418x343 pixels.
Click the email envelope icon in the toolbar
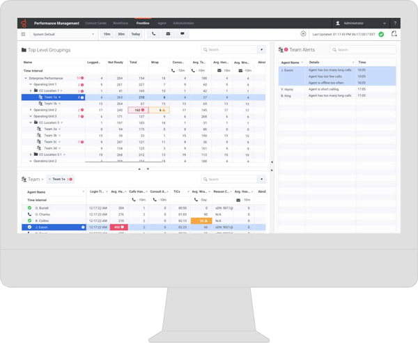tap(168, 34)
